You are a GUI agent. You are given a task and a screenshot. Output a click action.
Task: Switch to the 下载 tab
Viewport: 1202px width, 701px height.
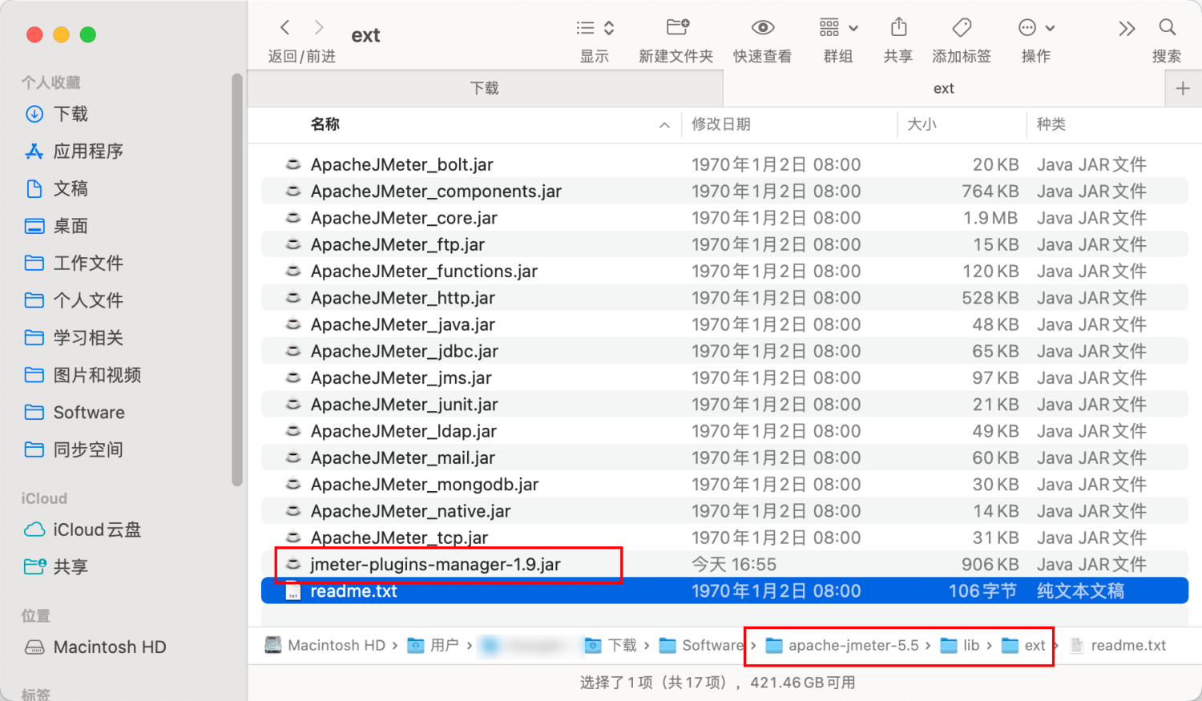click(x=485, y=88)
